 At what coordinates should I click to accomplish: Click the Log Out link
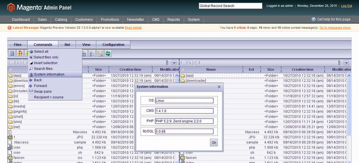click(346, 6)
